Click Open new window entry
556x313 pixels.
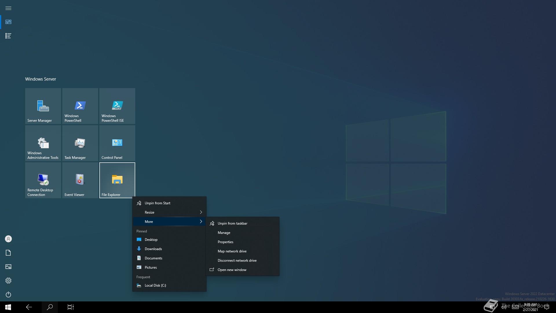click(232, 270)
